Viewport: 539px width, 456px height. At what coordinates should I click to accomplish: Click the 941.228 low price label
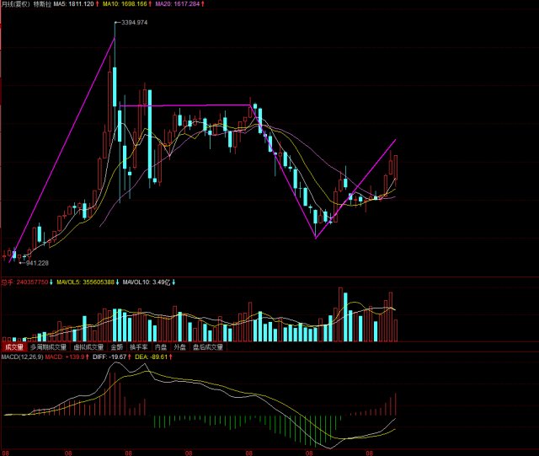tap(37, 263)
